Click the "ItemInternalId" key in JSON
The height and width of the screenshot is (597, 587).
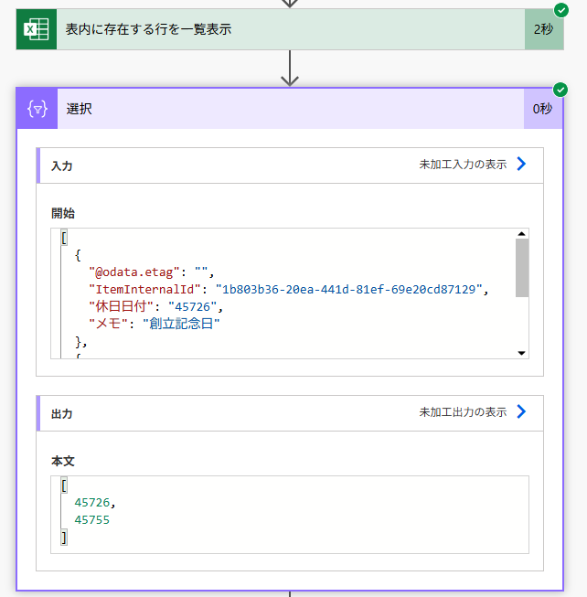144,290
